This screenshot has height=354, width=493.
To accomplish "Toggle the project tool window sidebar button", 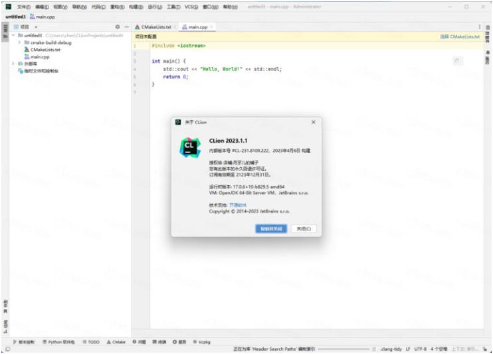I will (x=5, y=32).
